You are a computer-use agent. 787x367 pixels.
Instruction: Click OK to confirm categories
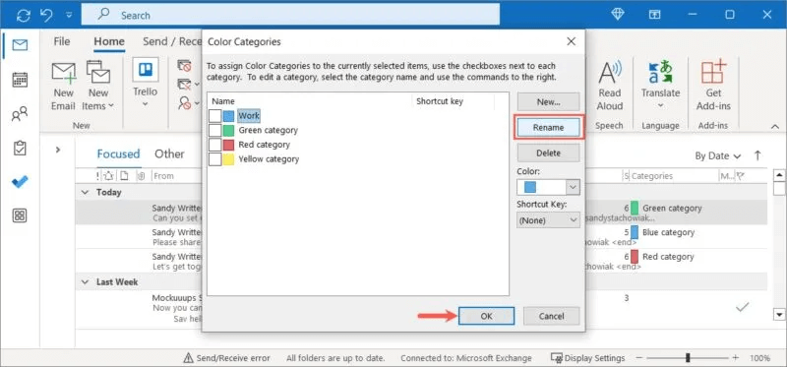click(x=486, y=316)
